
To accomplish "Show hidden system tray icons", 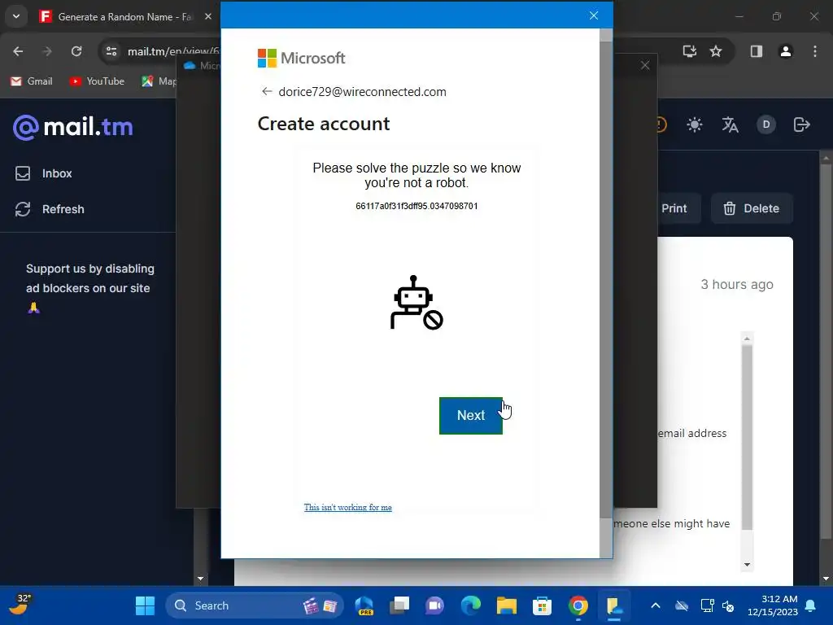I will [x=656, y=605].
